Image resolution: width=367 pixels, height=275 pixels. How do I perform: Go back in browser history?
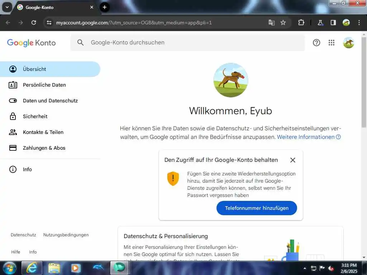(x=8, y=23)
